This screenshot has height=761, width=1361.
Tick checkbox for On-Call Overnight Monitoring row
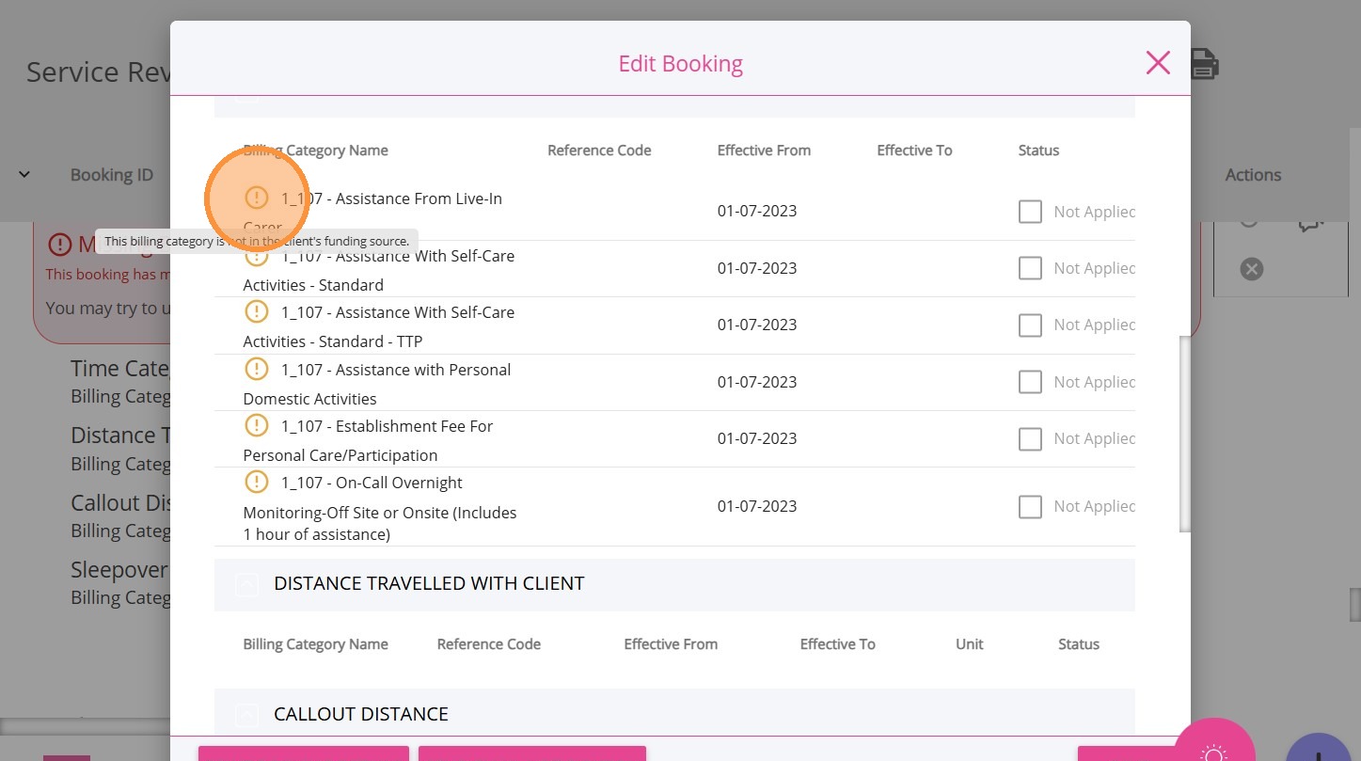pyautogui.click(x=1030, y=507)
